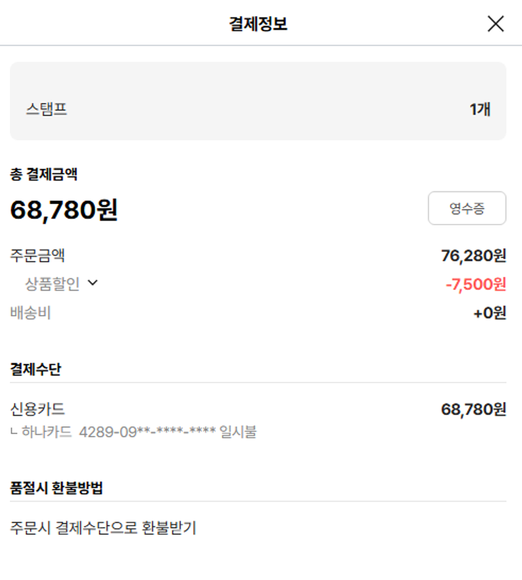The image size is (522, 580).
Task: Select the +0원 shipping fee value
Action: pyautogui.click(x=489, y=313)
